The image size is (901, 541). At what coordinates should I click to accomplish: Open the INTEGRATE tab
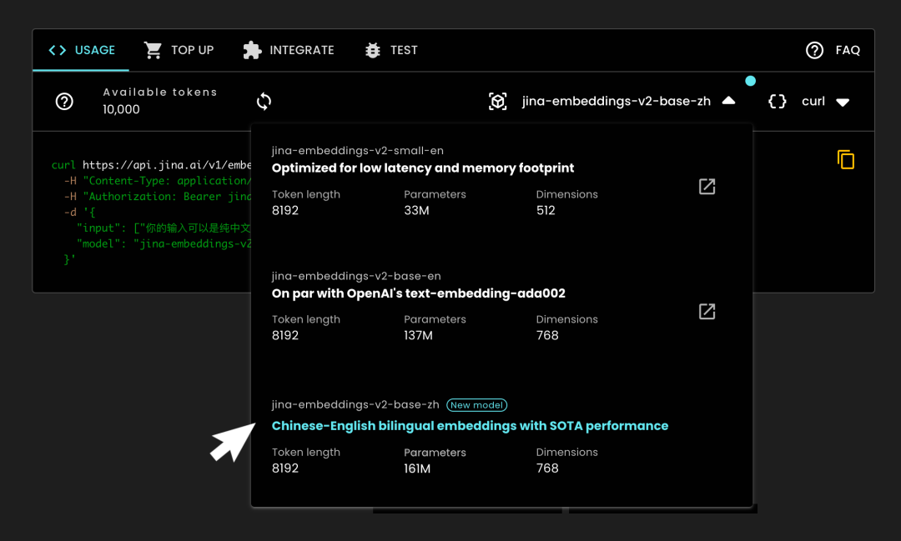(x=289, y=51)
